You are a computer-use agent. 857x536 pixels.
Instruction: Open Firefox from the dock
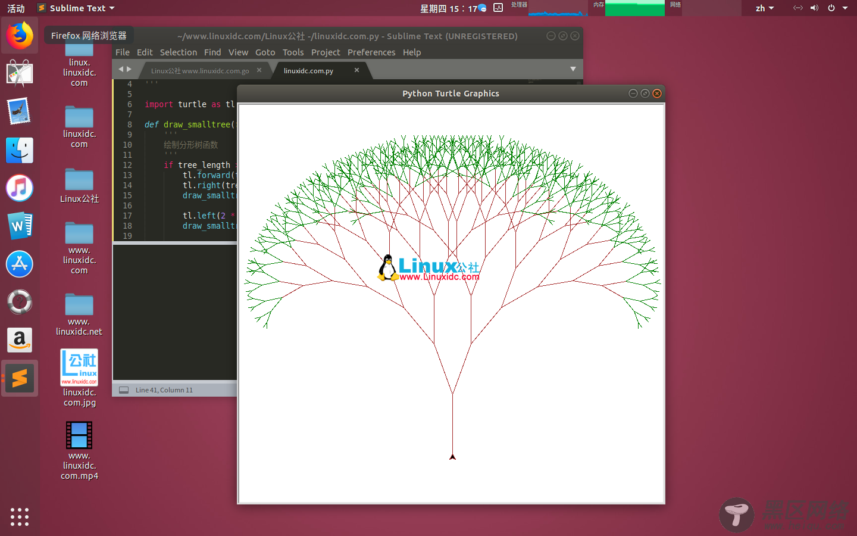(x=20, y=36)
